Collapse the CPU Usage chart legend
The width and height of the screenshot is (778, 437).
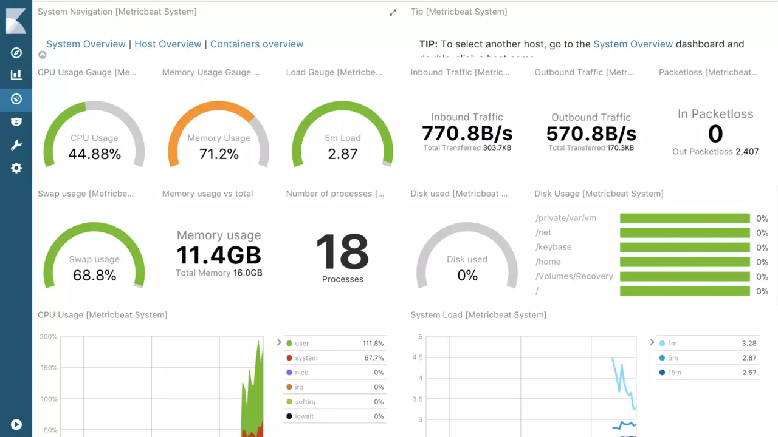[x=279, y=342]
